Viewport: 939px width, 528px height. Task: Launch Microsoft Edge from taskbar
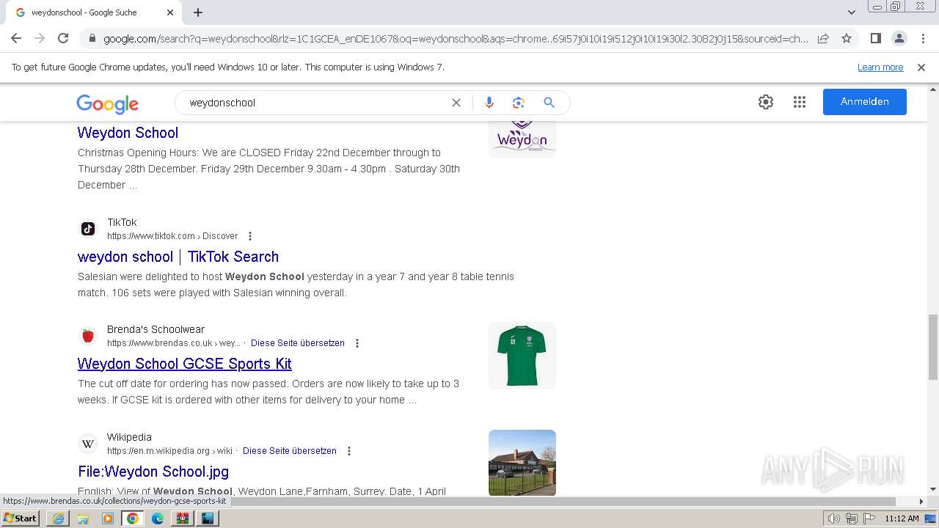(158, 518)
